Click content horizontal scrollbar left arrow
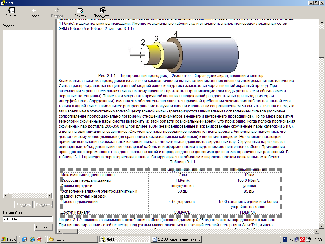 (x=60, y=231)
